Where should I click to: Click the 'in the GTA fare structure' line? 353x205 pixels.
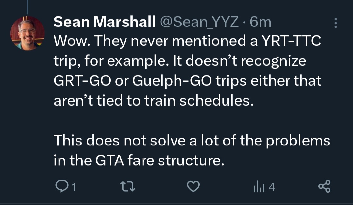pos(139,161)
